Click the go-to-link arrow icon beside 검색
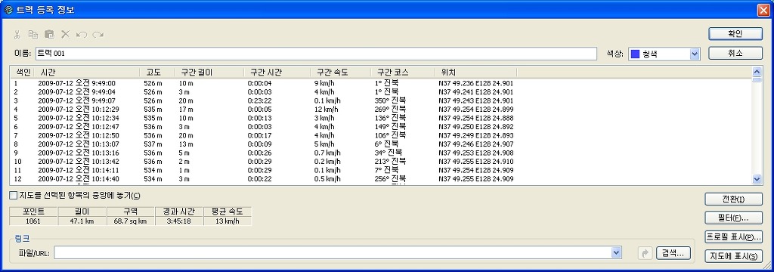This screenshot has height=272, width=774. 645,253
